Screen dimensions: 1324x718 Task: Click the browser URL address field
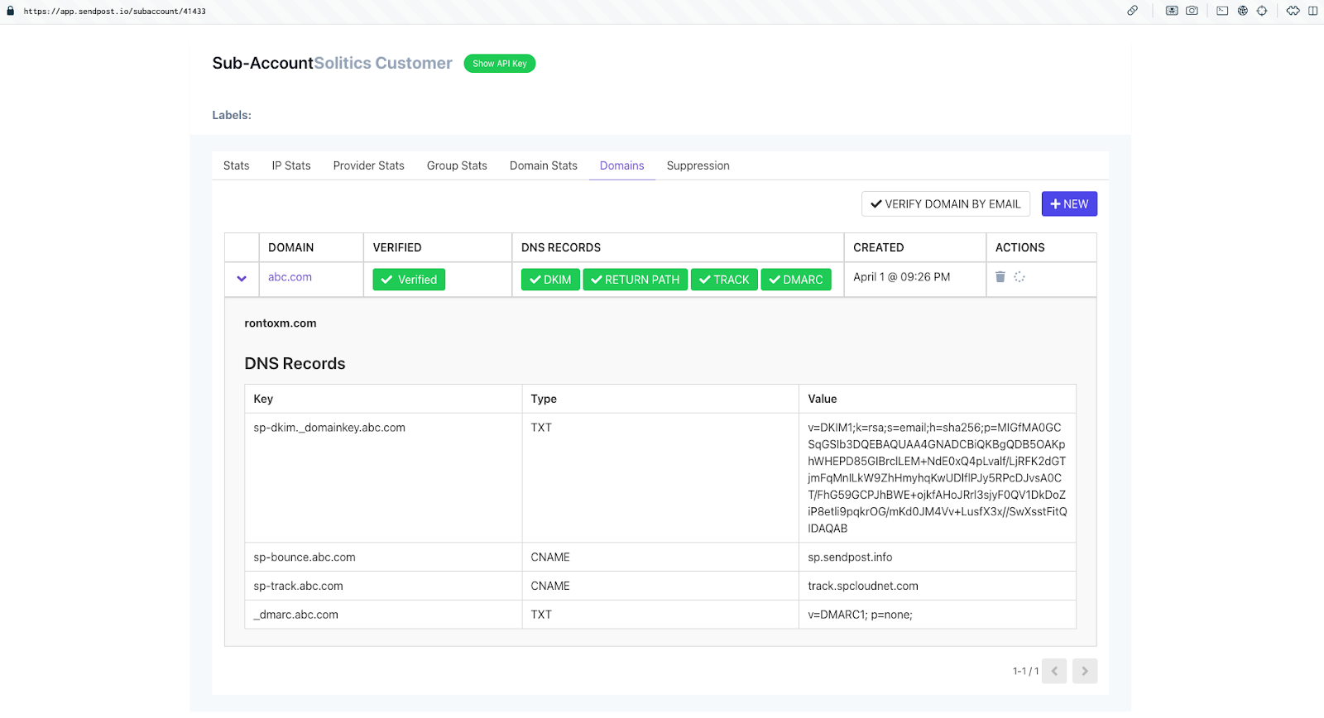(114, 12)
